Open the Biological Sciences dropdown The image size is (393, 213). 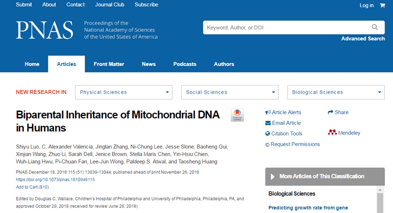coord(336,92)
